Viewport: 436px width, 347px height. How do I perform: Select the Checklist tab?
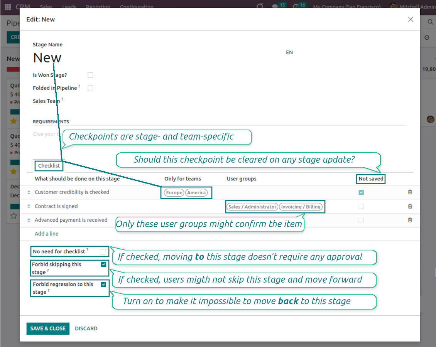click(49, 165)
